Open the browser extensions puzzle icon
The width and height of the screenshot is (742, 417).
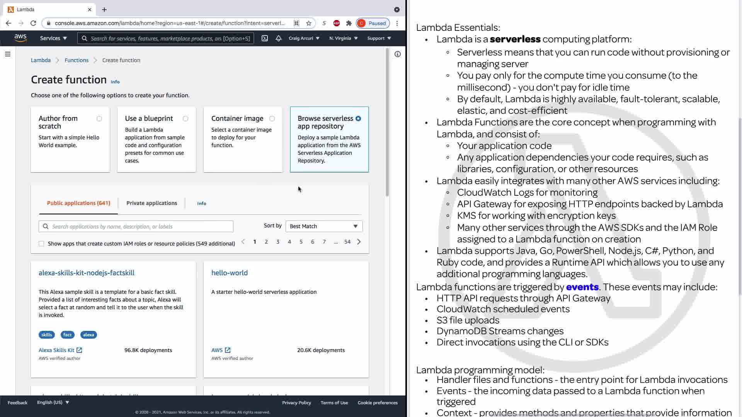coord(349,23)
